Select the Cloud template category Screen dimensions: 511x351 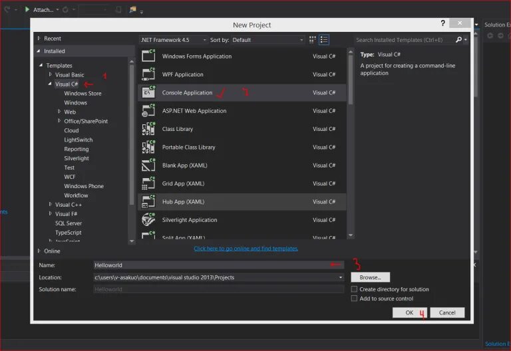click(71, 130)
